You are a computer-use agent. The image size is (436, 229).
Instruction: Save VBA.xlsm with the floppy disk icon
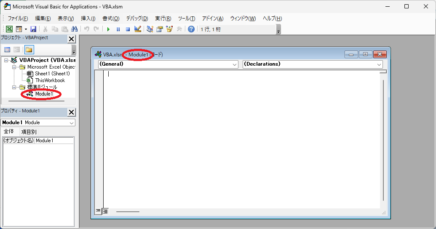coord(33,29)
